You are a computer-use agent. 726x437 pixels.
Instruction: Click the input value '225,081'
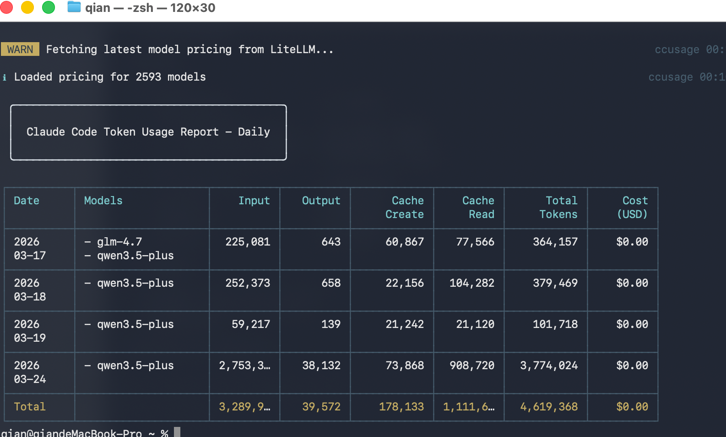[x=248, y=242]
